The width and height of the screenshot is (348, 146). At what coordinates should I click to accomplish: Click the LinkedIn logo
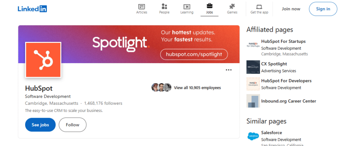(x=32, y=9)
